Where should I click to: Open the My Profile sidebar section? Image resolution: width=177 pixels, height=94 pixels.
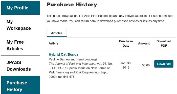21,8
